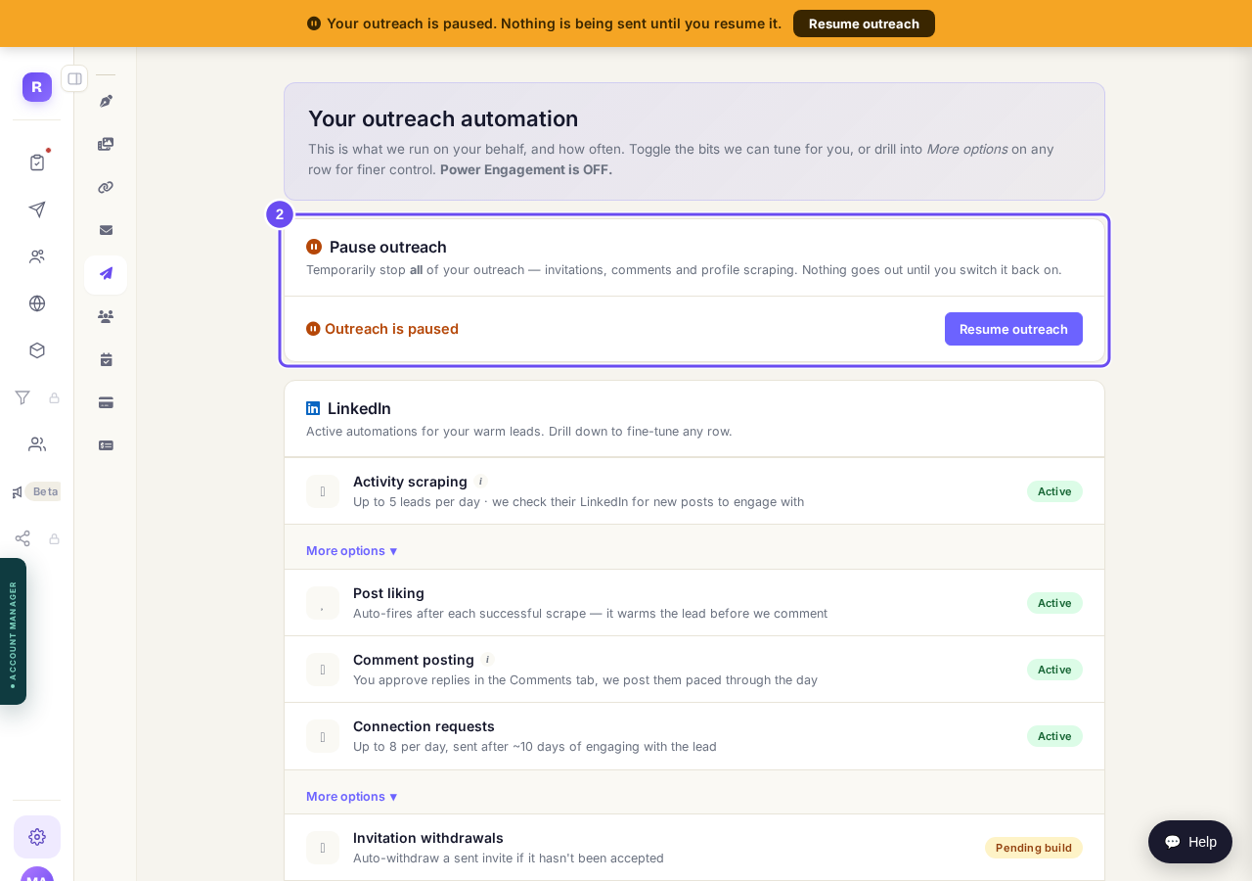Click the purple Resume outreach button
The width and height of the screenshot is (1252, 881).
coord(1013,329)
